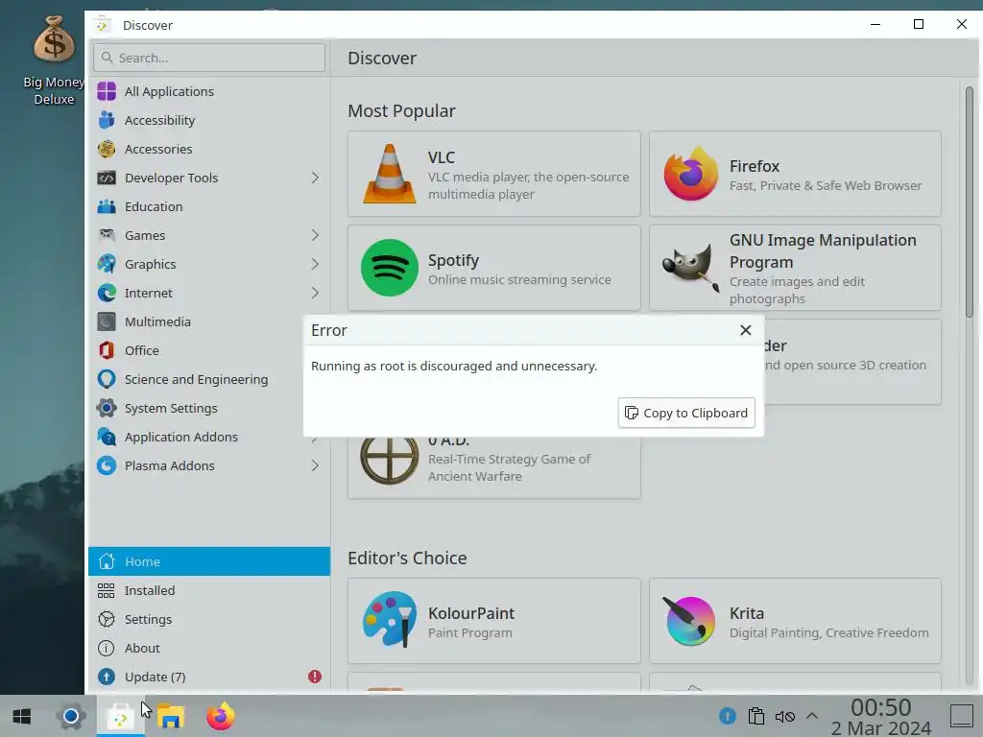Open All Applications category icon
The width and height of the screenshot is (983, 737).
[107, 91]
